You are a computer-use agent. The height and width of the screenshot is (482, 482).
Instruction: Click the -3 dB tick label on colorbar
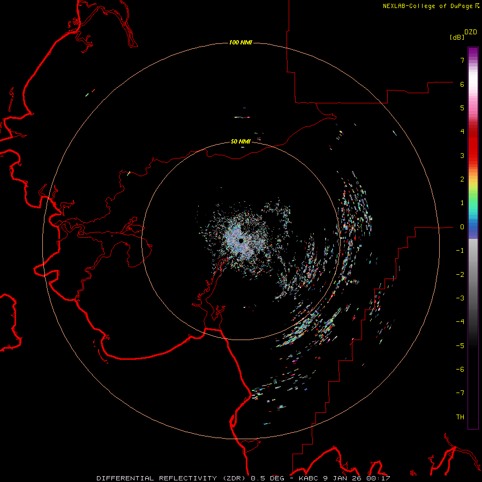click(460, 298)
